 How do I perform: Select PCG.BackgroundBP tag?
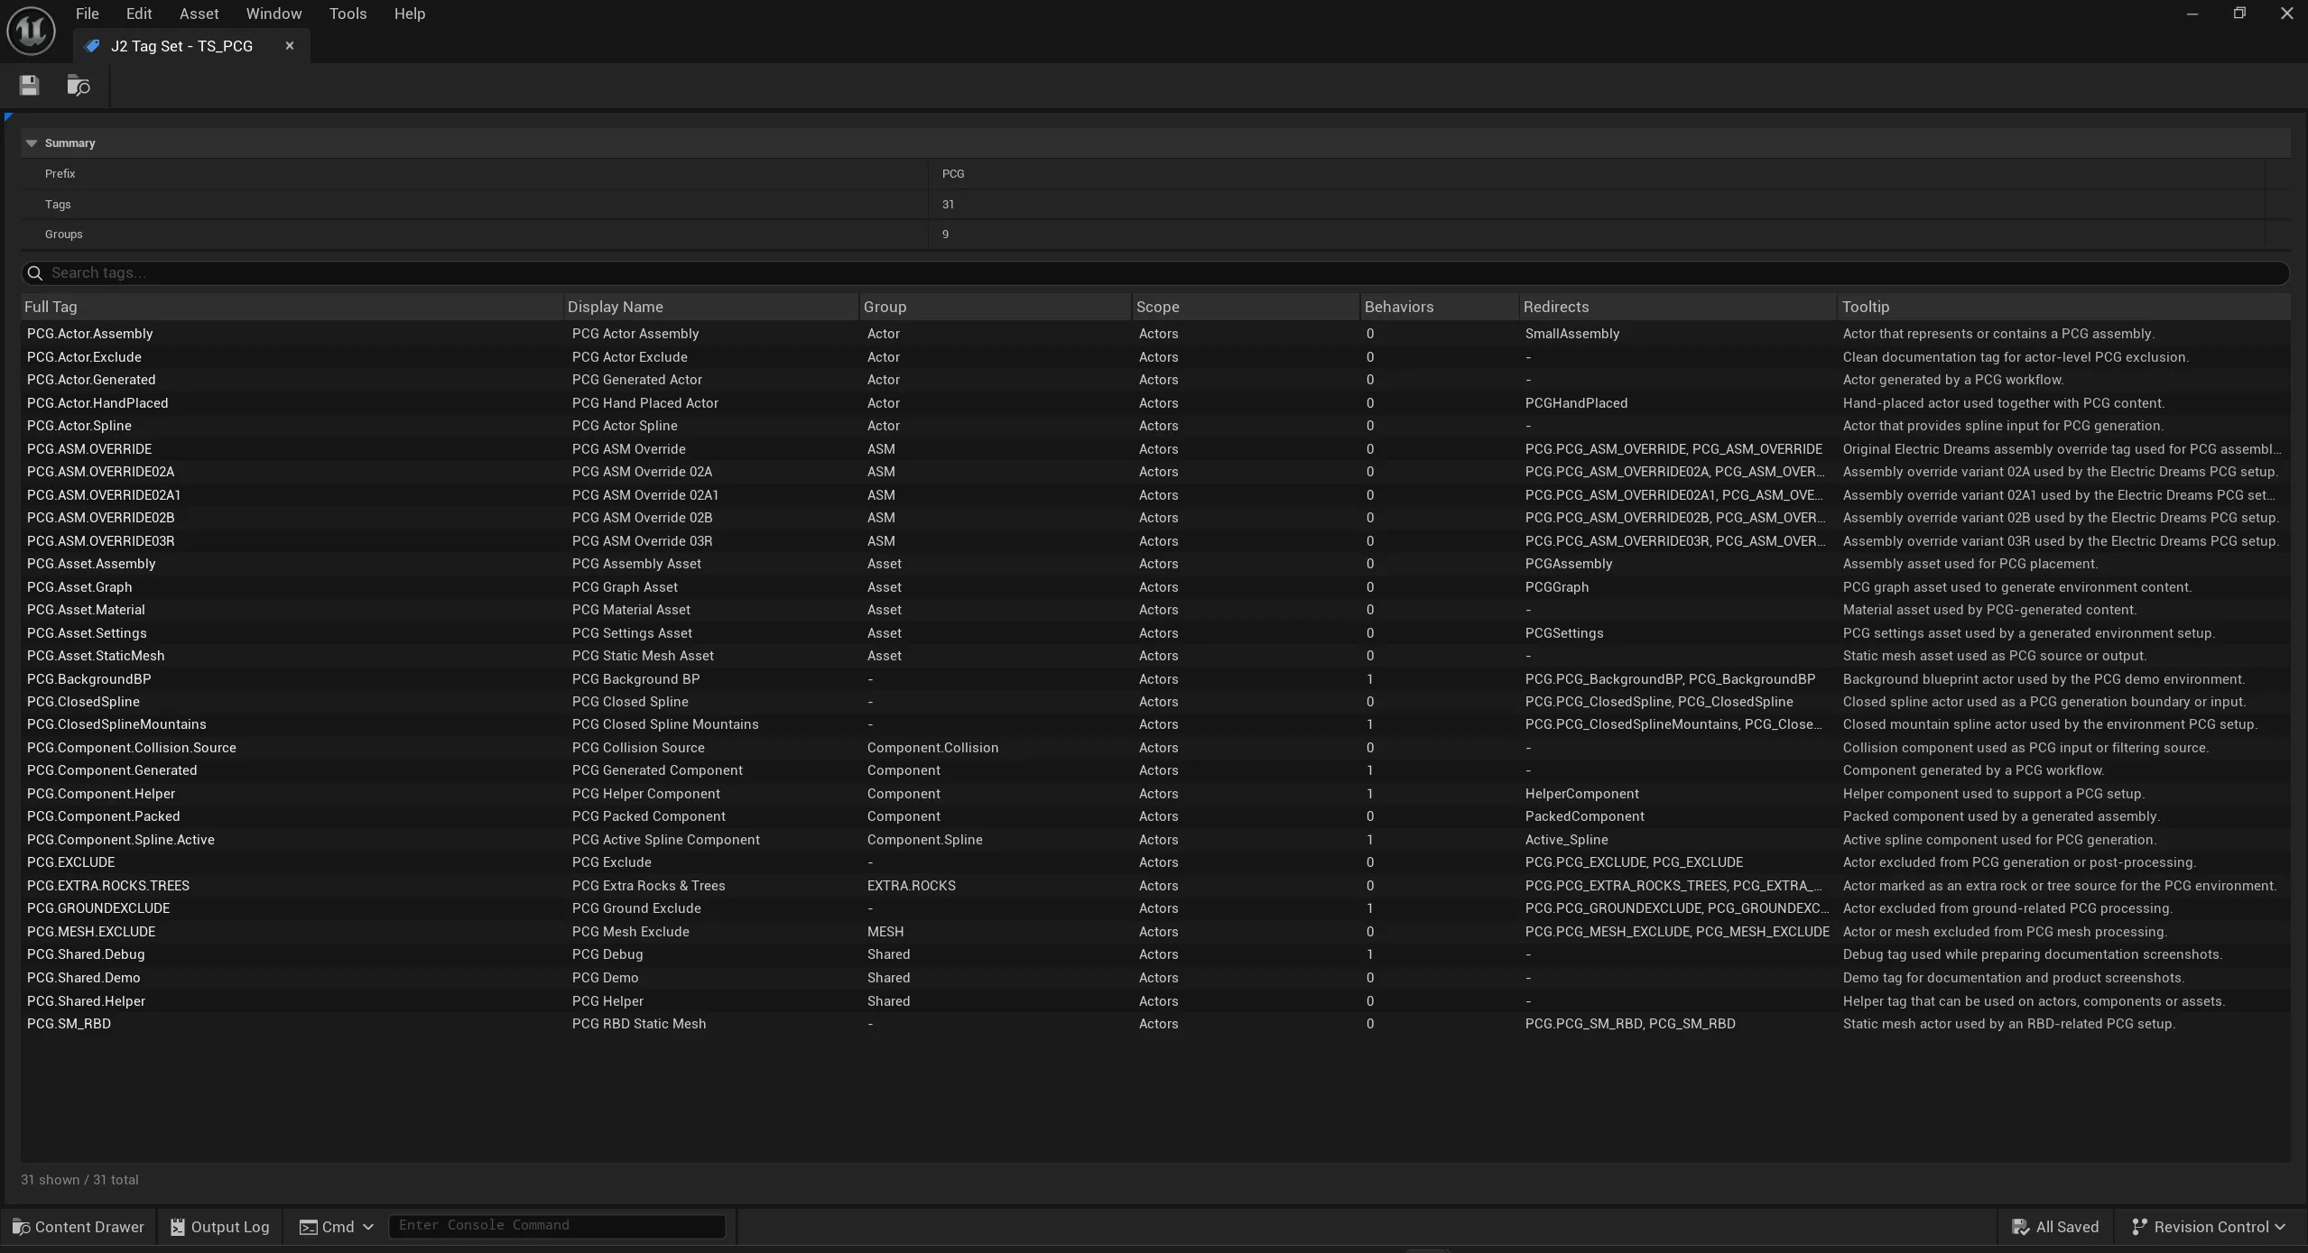pyautogui.click(x=88, y=679)
